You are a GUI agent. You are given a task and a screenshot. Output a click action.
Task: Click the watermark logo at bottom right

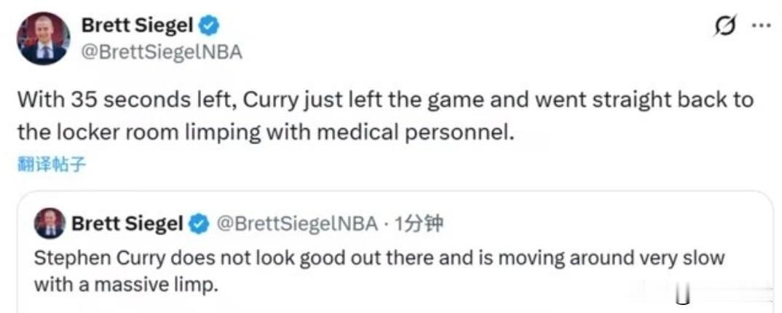pyautogui.click(x=682, y=297)
